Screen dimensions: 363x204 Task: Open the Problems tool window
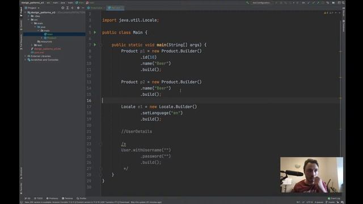(52, 198)
